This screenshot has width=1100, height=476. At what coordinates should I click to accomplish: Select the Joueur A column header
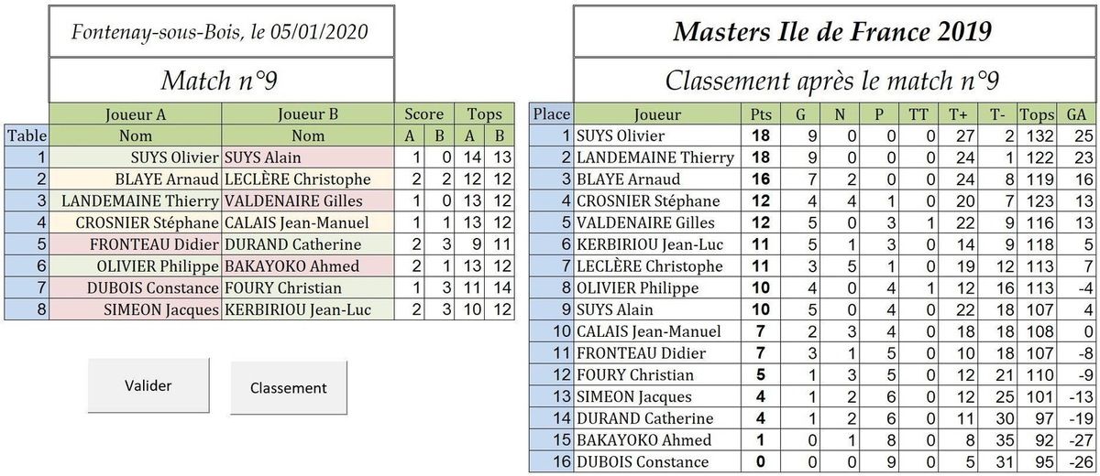(x=135, y=114)
